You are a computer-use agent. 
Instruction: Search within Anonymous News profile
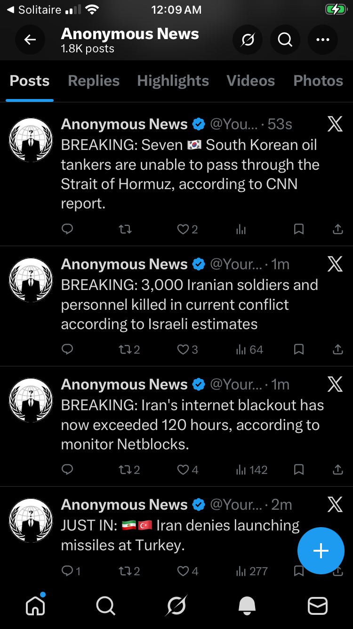click(x=285, y=40)
